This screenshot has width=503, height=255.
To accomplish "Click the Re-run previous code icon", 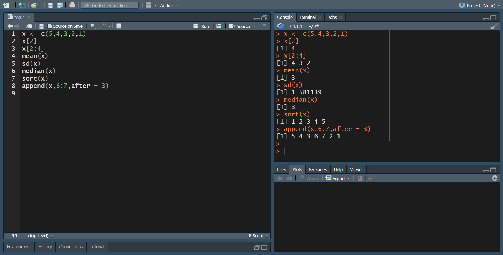I will 220,26.
